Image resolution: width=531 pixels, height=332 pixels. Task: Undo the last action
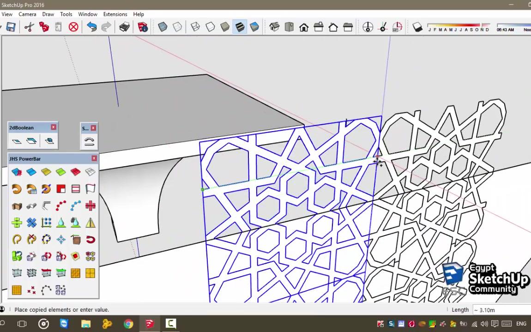(91, 27)
